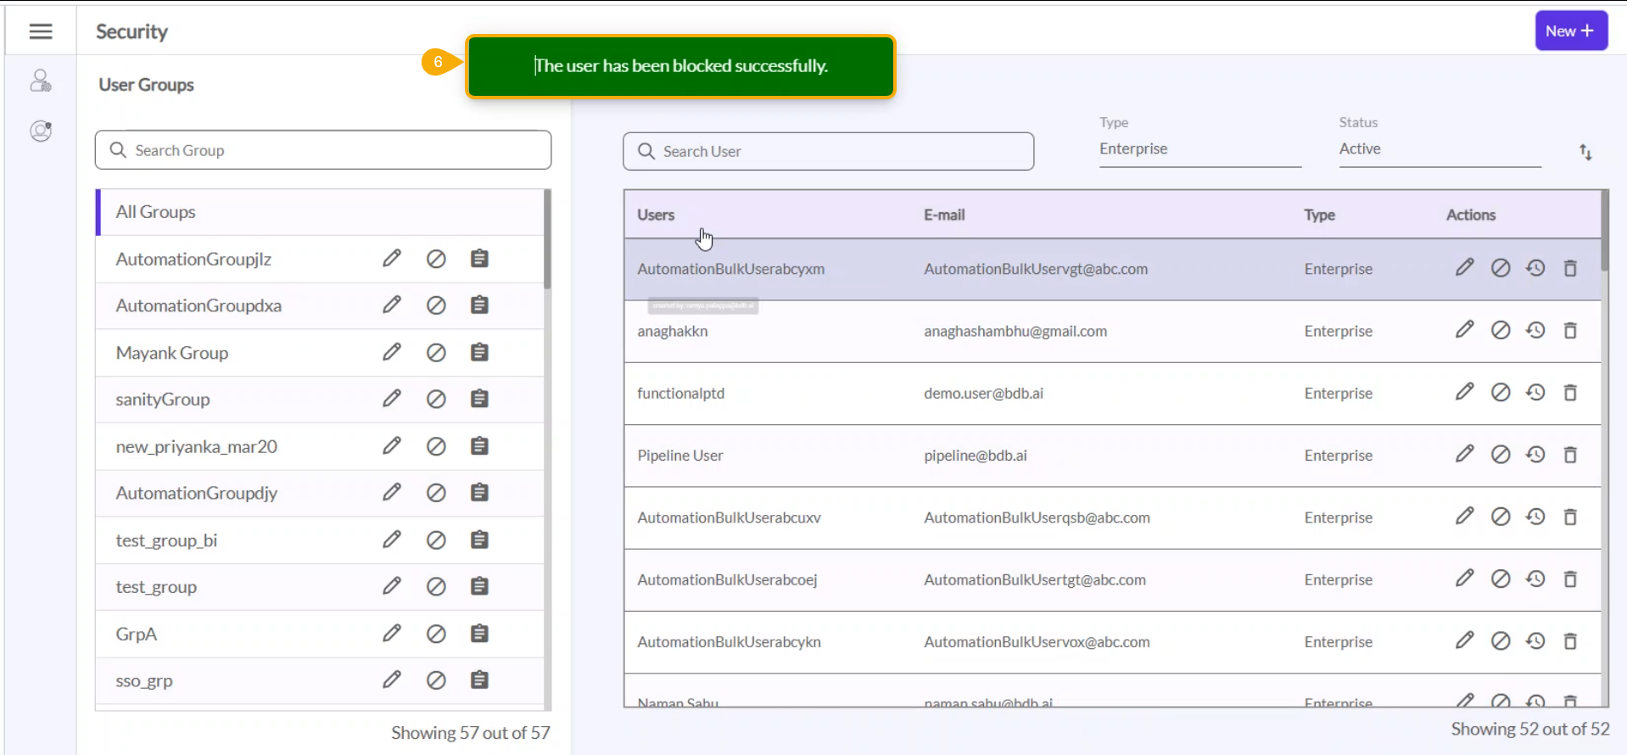View history for Pipeline User
The height and width of the screenshot is (755, 1627).
[1535, 455]
